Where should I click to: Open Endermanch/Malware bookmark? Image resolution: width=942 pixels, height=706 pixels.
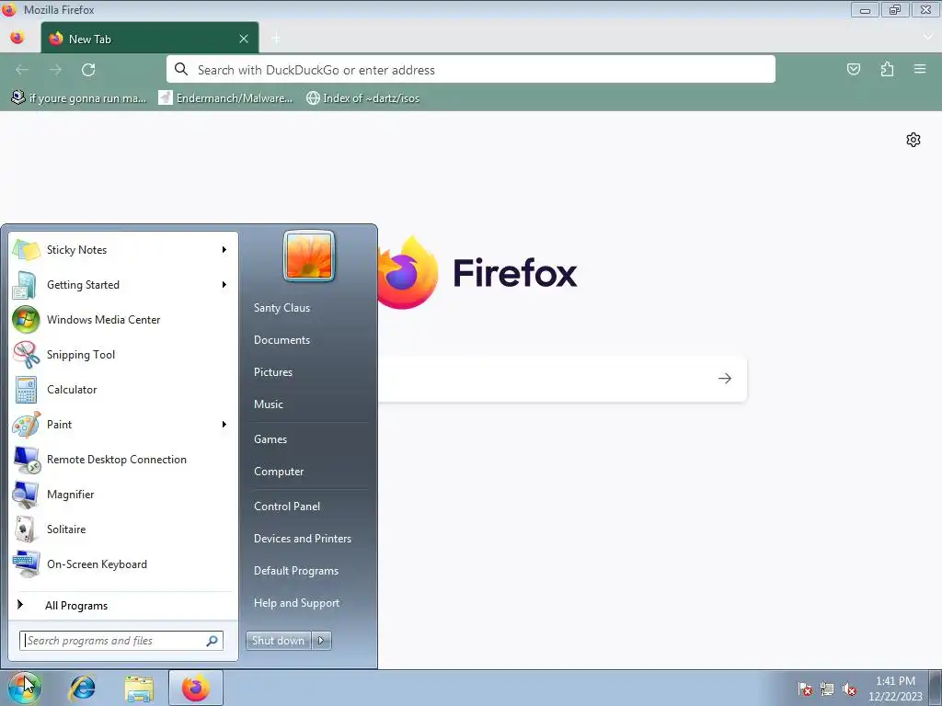pyautogui.click(x=225, y=97)
